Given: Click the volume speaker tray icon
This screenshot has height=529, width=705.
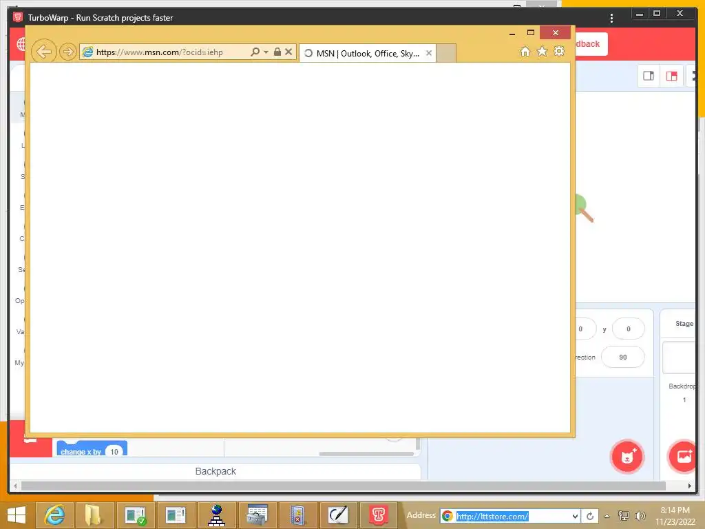Looking at the screenshot, I should (x=640, y=516).
